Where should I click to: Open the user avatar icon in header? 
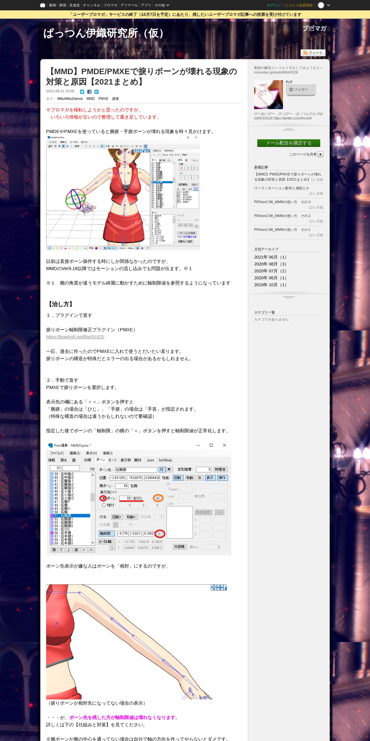pyautogui.click(x=321, y=5)
